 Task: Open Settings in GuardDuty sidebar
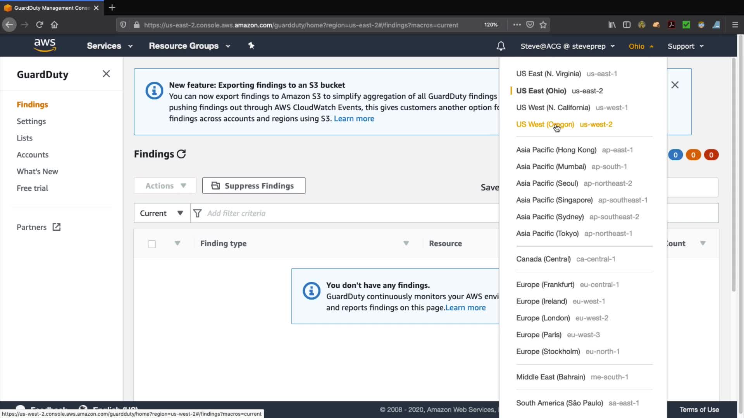click(31, 121)
